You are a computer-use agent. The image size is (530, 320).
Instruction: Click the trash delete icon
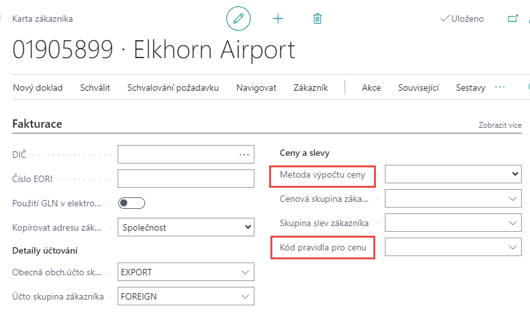pos(317,19)
